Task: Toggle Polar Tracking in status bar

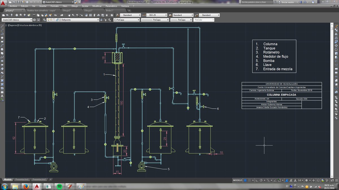Action: [261, 180]
